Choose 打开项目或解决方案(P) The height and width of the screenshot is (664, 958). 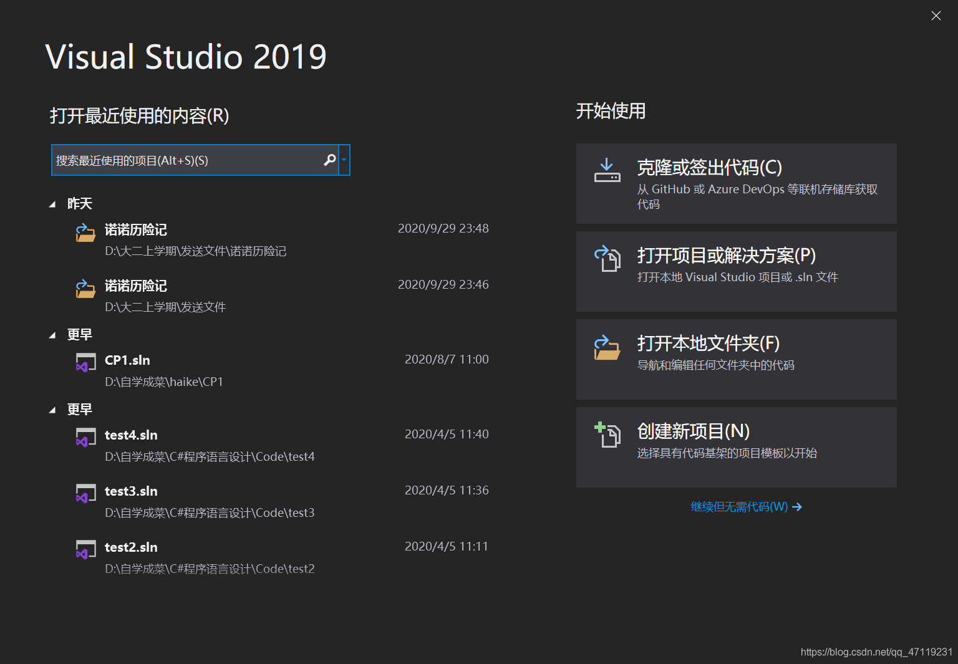point(737,271)
